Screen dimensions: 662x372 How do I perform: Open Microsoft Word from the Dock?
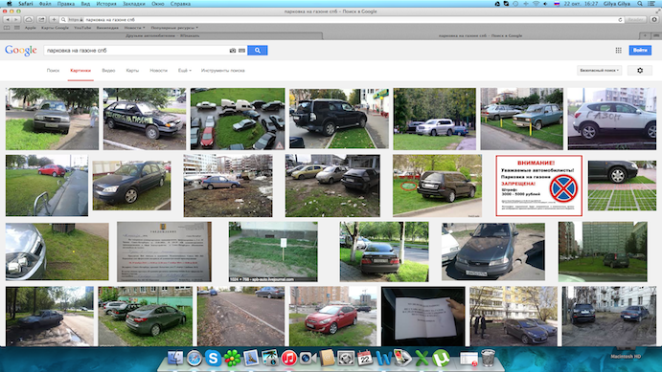pyautogui.click(x=384, y=359)
